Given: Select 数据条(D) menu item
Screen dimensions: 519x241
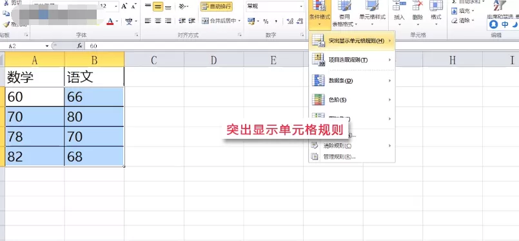Looking at the screenshot, I should point(352,80).
